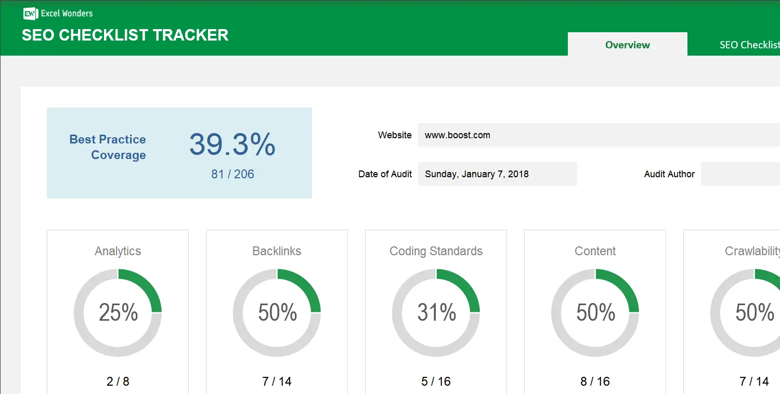Select the Overview tab
The image size is (780, 394).
627,45
